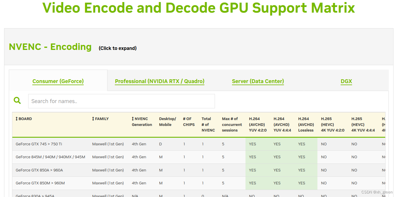
Task: Click Mobile 'M' value in GTX 850A row
Action: [x=161, y=170]
